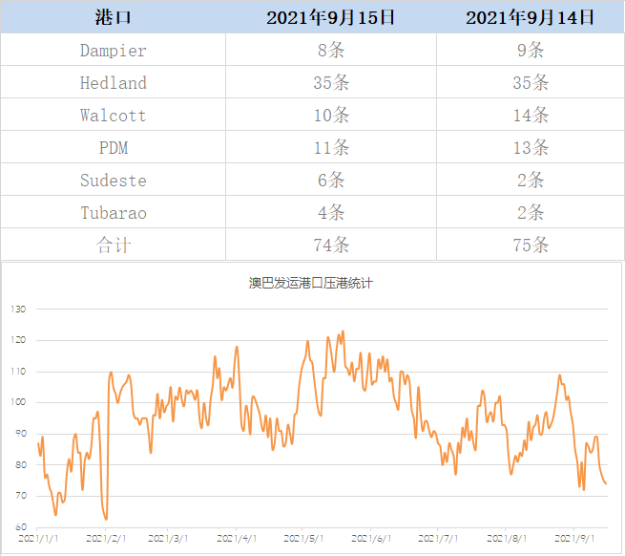Select the 74条 total value cell

click(x=331, y=246)
